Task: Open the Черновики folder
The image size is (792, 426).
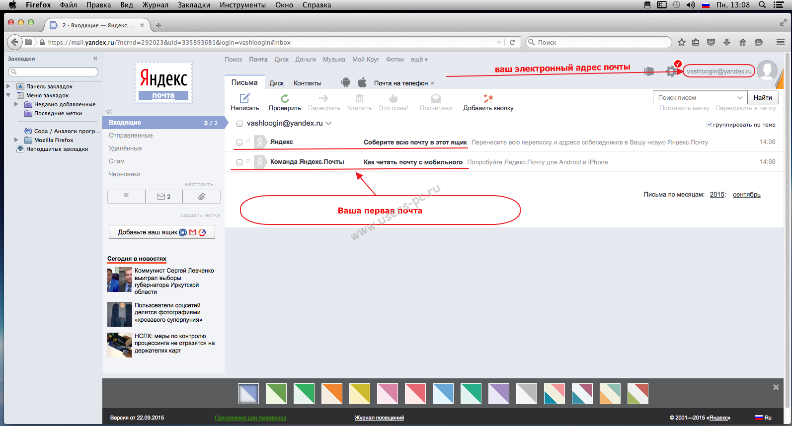Action: pyautogui.click(x=125, y=174)
